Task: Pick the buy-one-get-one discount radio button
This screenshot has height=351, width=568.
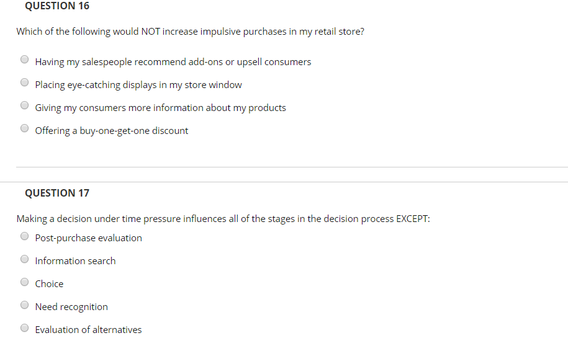Action: [24, 128]
